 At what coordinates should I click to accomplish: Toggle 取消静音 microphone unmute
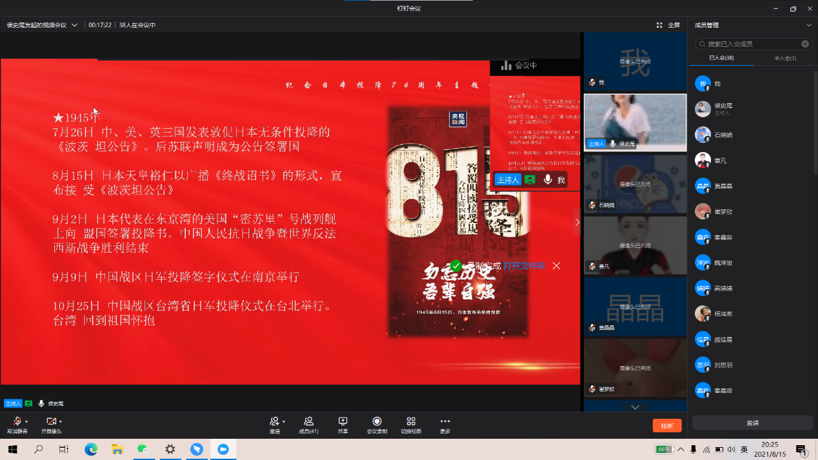click(x=17, y=422)
